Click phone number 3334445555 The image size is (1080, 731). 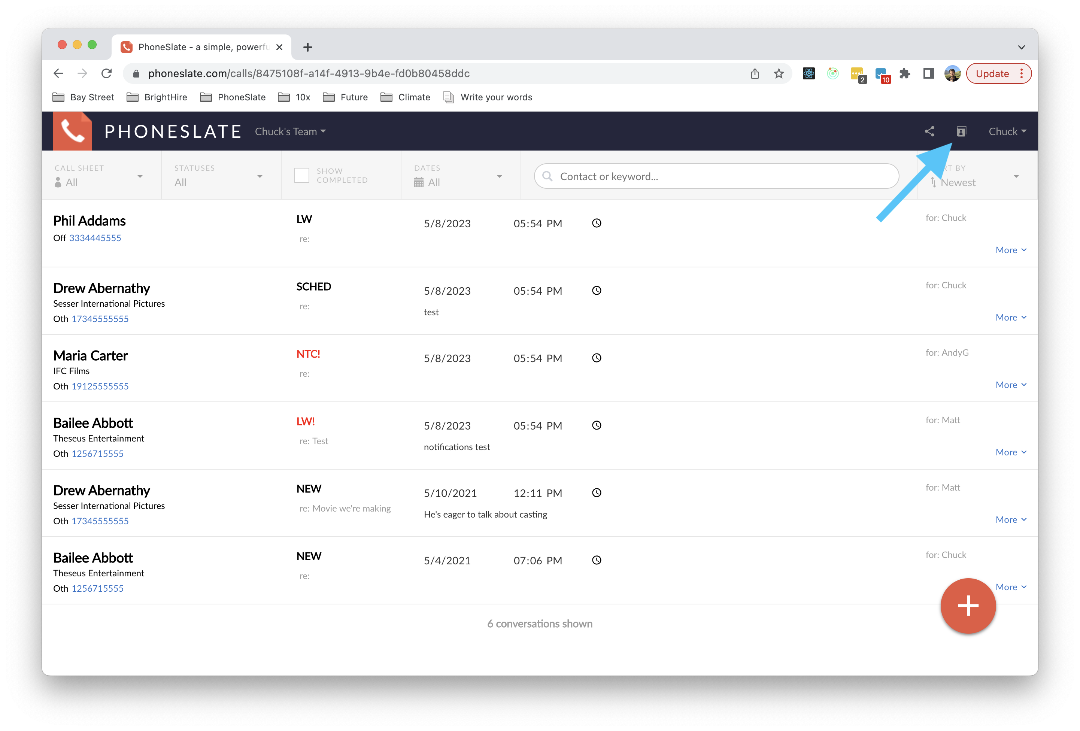(95, 238)
